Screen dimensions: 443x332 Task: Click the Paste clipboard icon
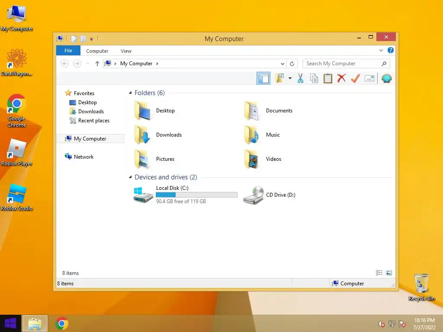point(328,78)
